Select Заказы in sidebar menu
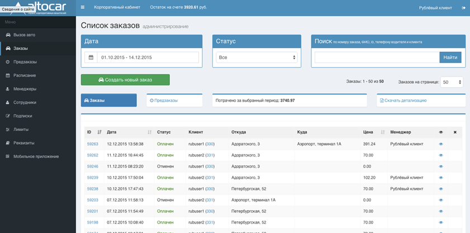Viewport: 470px width, 233px height. click(38, 48)
